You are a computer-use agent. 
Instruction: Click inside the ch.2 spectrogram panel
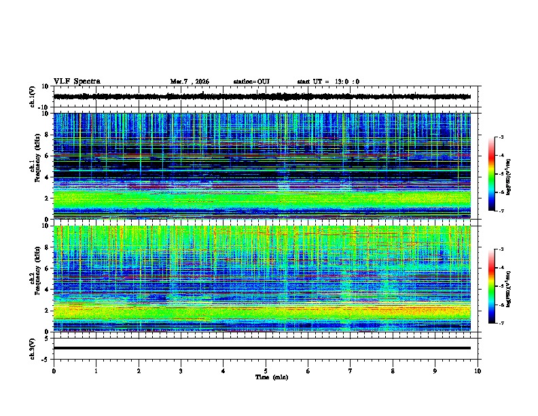[262, 279]
